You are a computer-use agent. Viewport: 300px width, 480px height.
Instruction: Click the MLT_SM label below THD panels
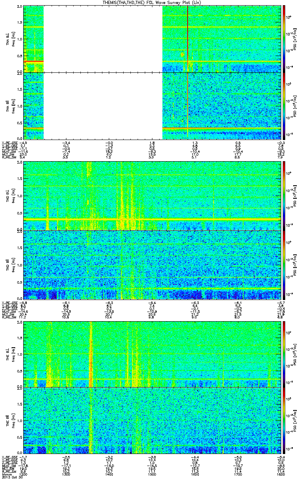[8, 314]
